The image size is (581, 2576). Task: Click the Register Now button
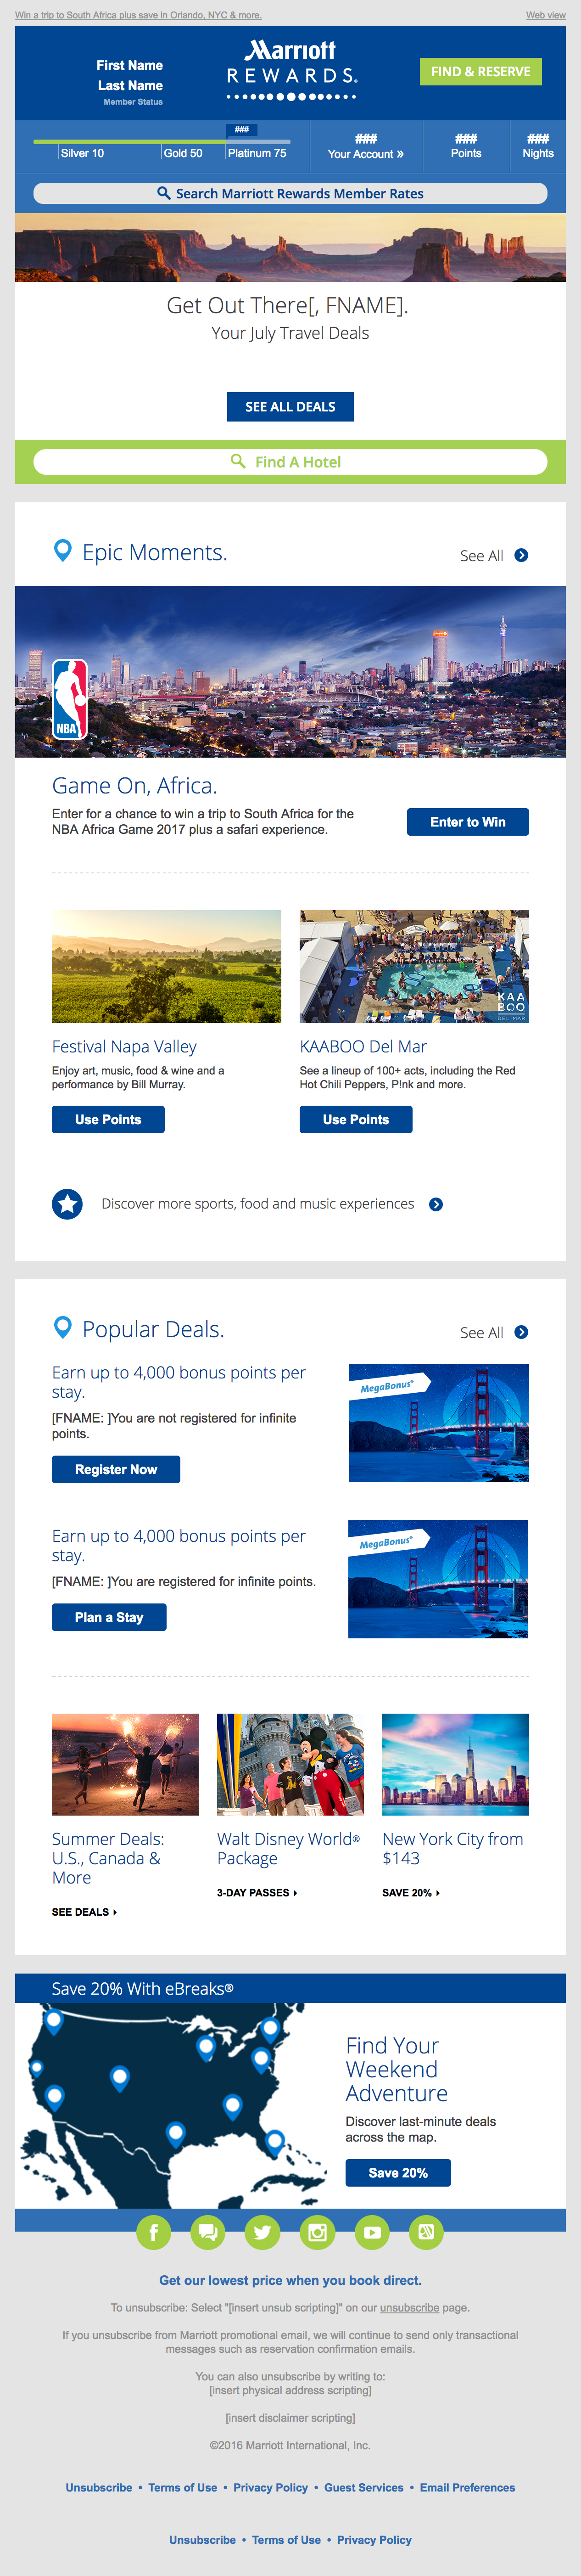coord(116,1469)
